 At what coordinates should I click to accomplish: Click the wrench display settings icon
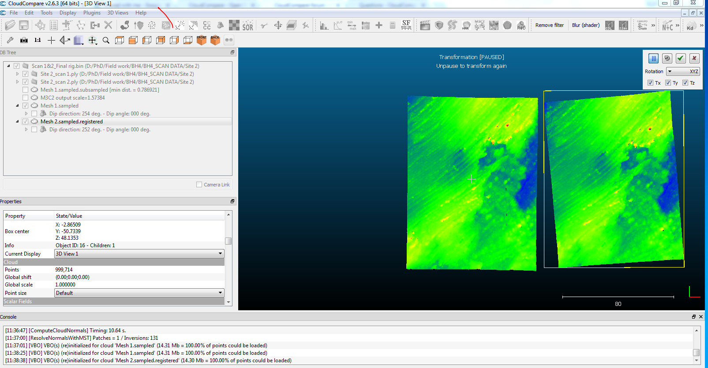click(x=10, y=40)
